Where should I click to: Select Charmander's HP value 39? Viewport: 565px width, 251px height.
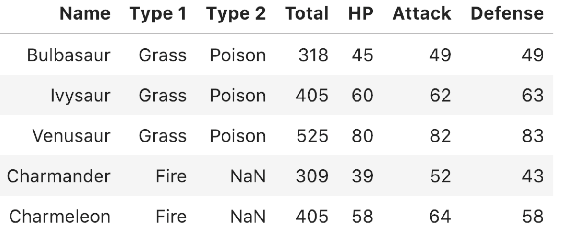coord(362,176)
